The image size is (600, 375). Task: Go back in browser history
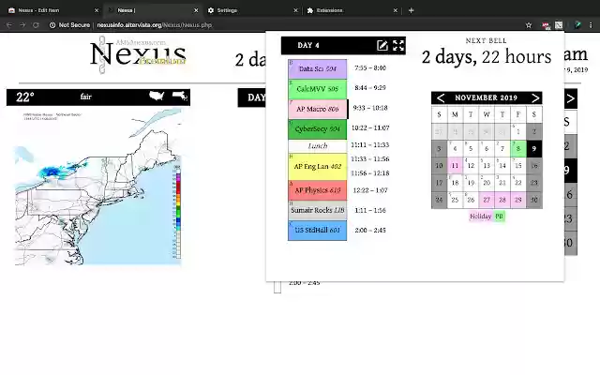pos(9,25)
